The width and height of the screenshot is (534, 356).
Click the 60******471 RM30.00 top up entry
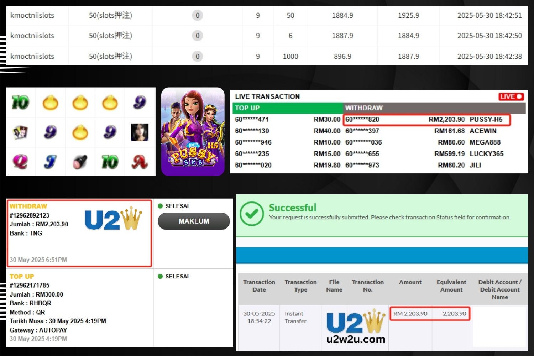pos(288,120)
